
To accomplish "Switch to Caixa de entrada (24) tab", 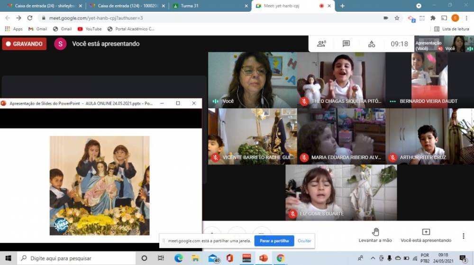I will click(43, 6).
